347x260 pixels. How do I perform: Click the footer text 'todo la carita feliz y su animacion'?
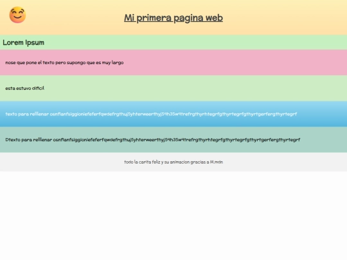pyautogui.click(x=157, y=162)
